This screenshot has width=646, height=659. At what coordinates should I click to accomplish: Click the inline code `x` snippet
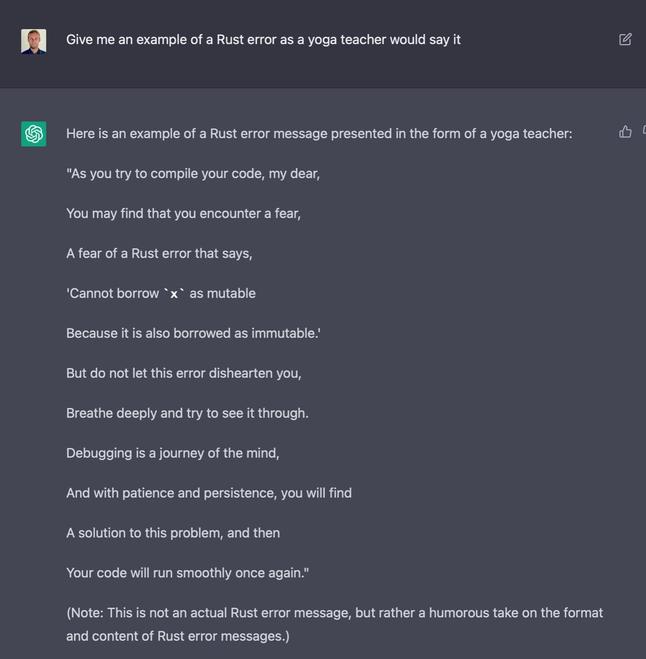click(174, 294)
